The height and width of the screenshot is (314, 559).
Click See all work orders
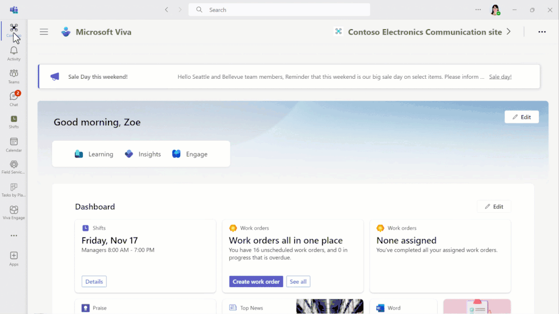pos(298,282)
